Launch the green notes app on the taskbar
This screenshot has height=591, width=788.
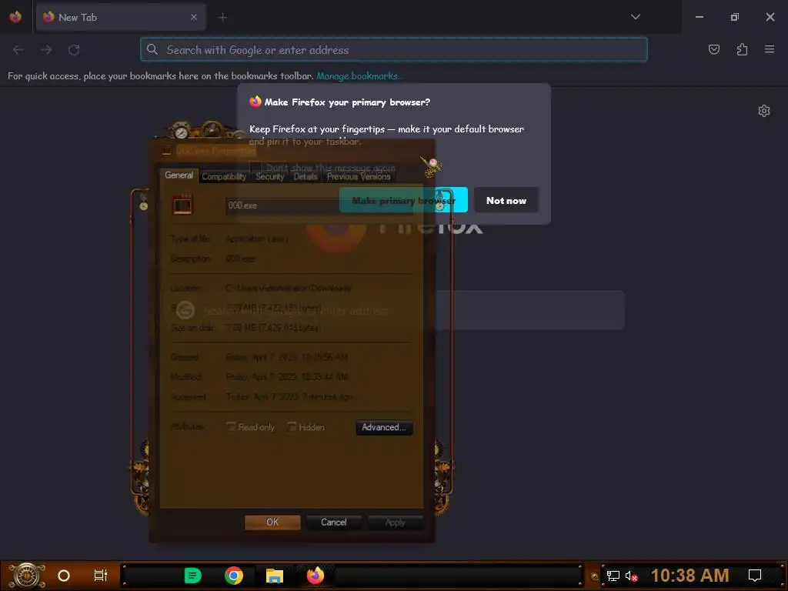[192, 576]
